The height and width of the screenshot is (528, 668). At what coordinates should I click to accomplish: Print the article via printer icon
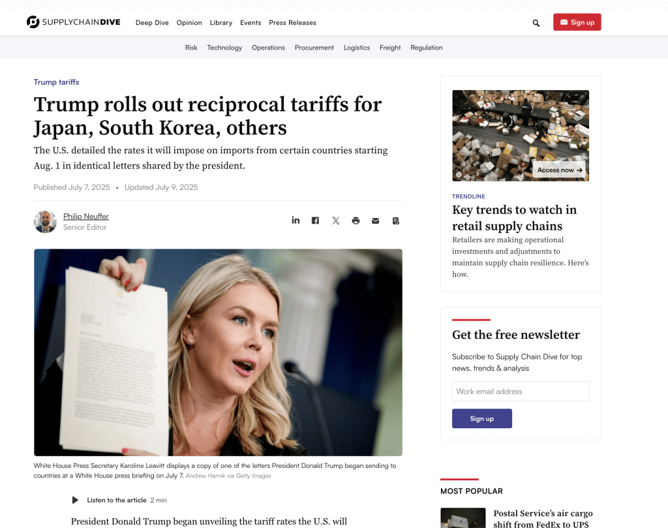click(356, 221)
